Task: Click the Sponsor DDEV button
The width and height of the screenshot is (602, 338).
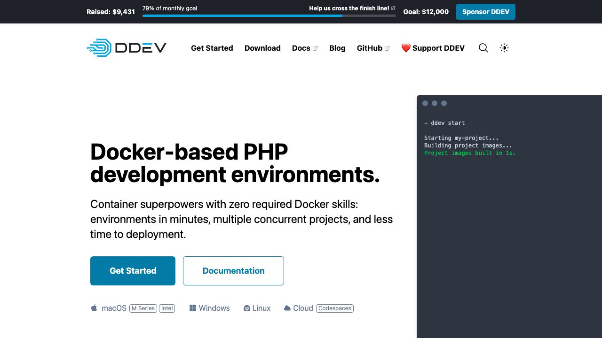Action: pos(486,12)
